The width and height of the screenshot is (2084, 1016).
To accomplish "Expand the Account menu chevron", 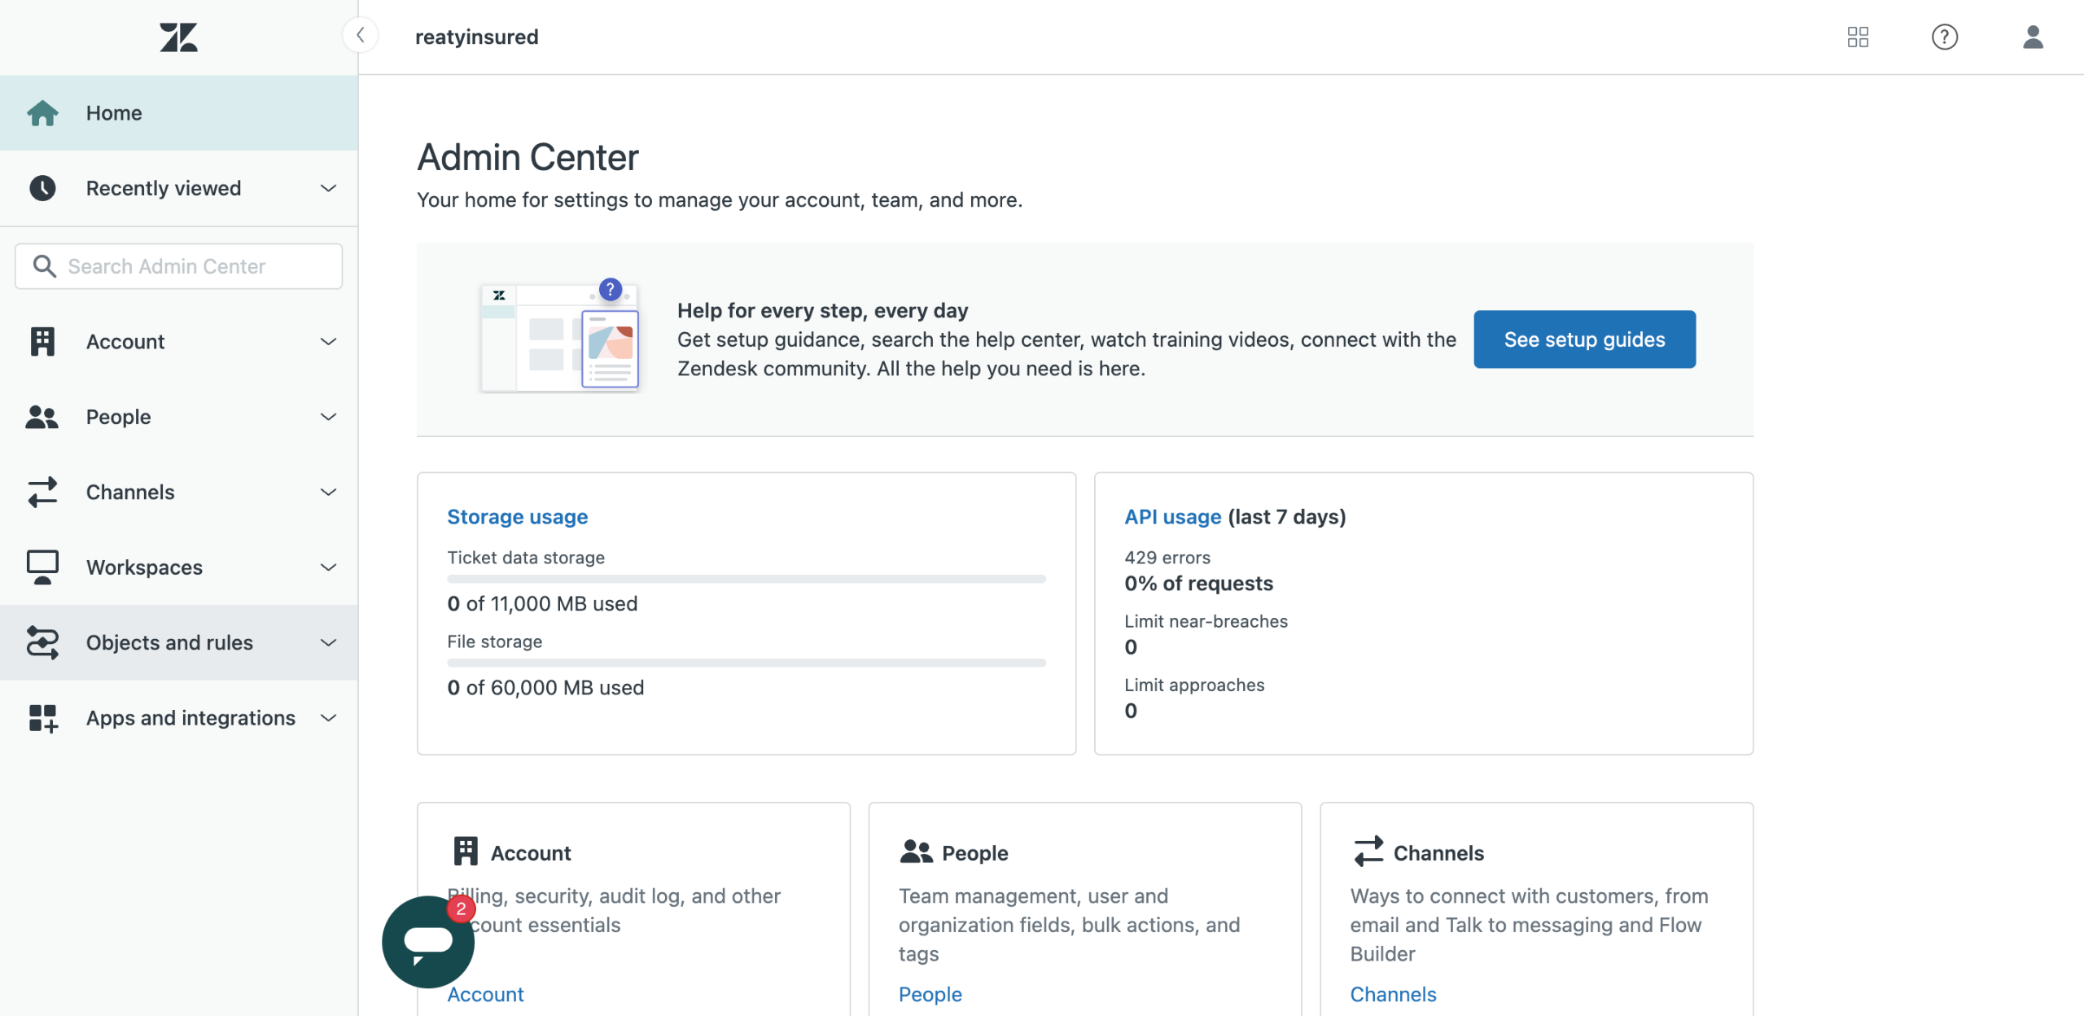I will click(x=328, y=342).
